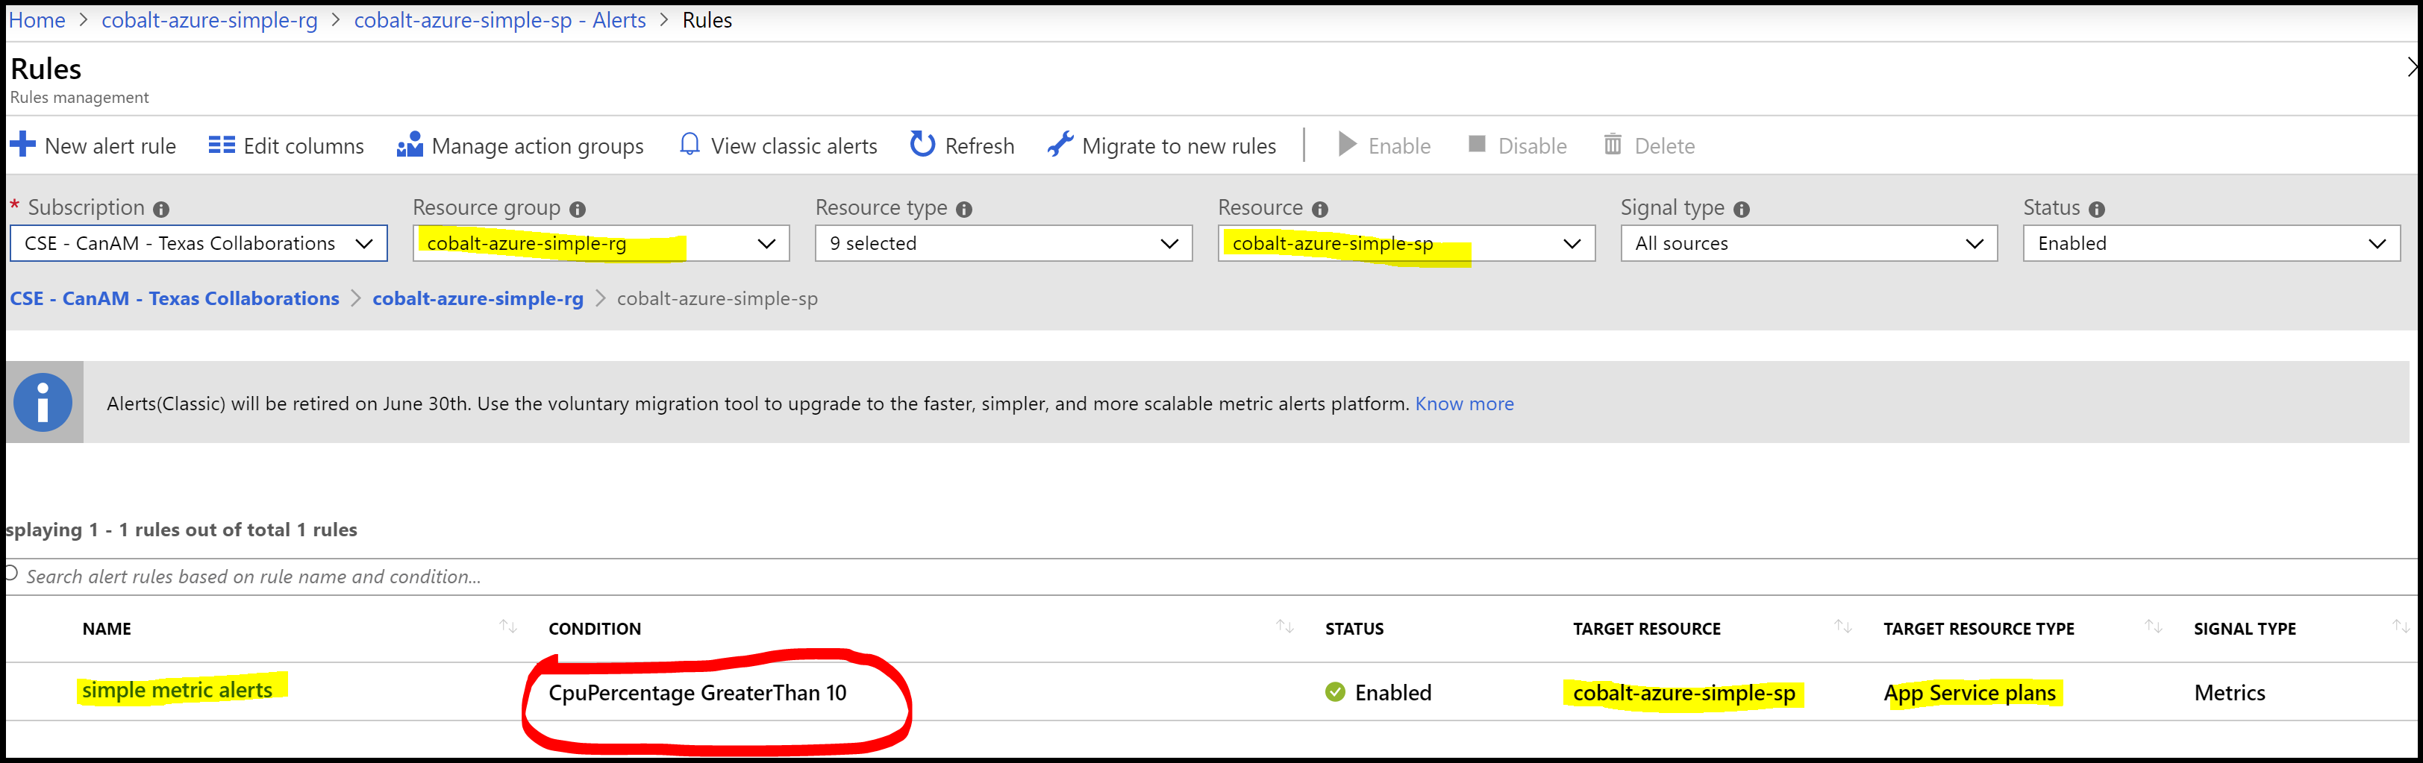Click cobalt-azure-simple-rg scope breadcrumb link

[478, 299]
